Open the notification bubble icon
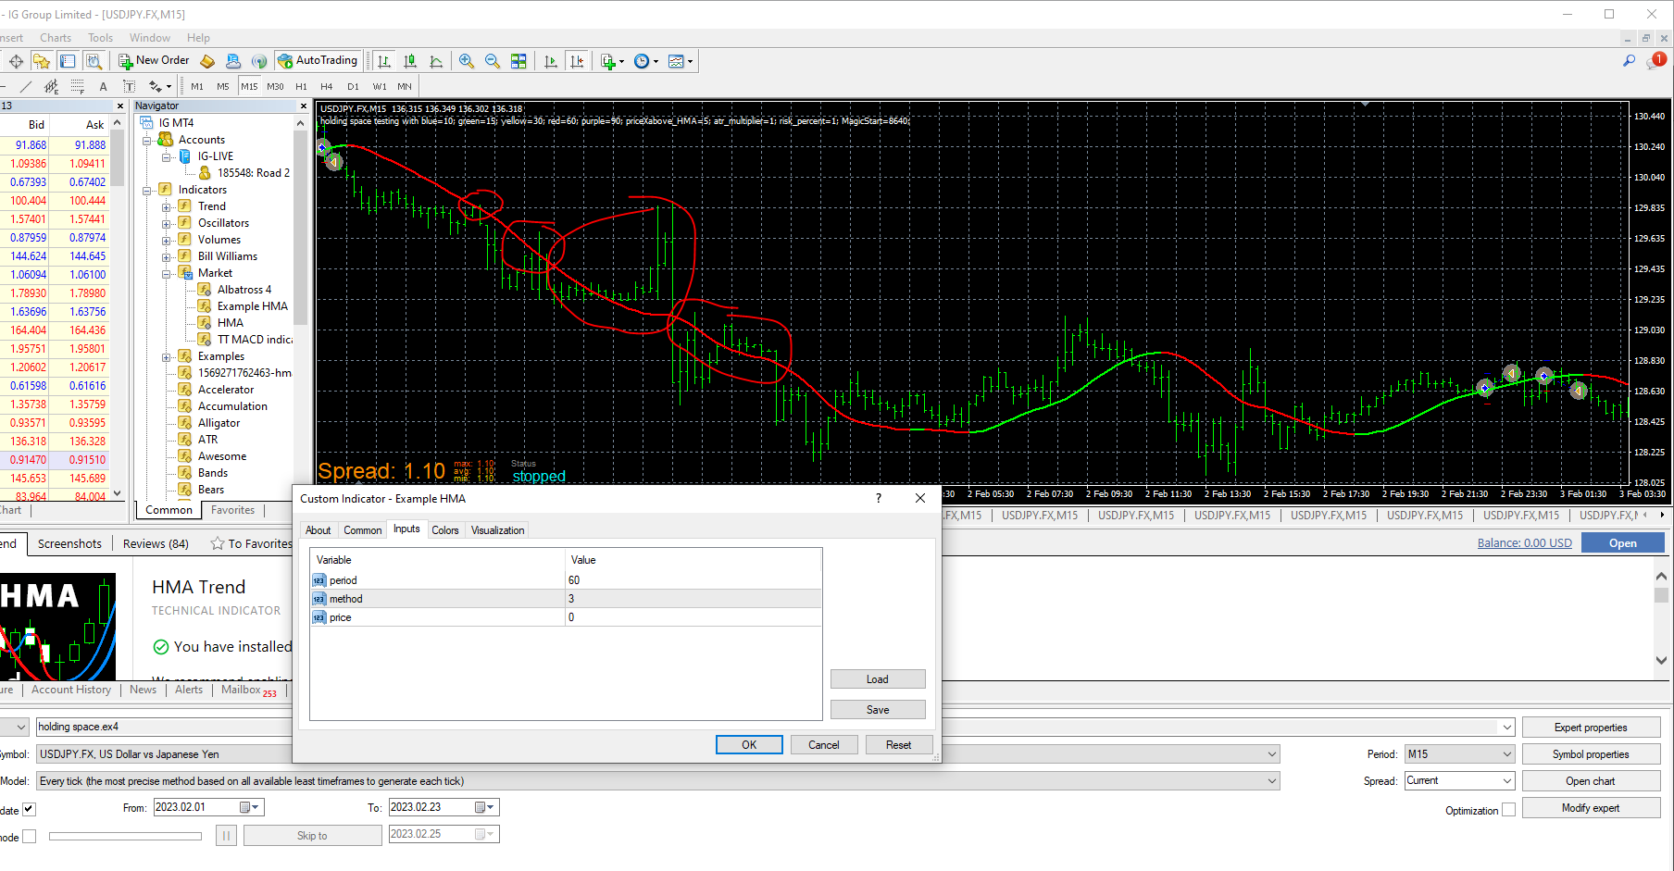The height and width of the screenshot is (871, 1674). (1655, 61)
